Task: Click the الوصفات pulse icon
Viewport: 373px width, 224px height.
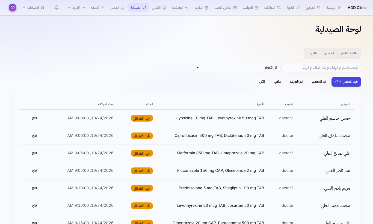Action: [187, 8]
